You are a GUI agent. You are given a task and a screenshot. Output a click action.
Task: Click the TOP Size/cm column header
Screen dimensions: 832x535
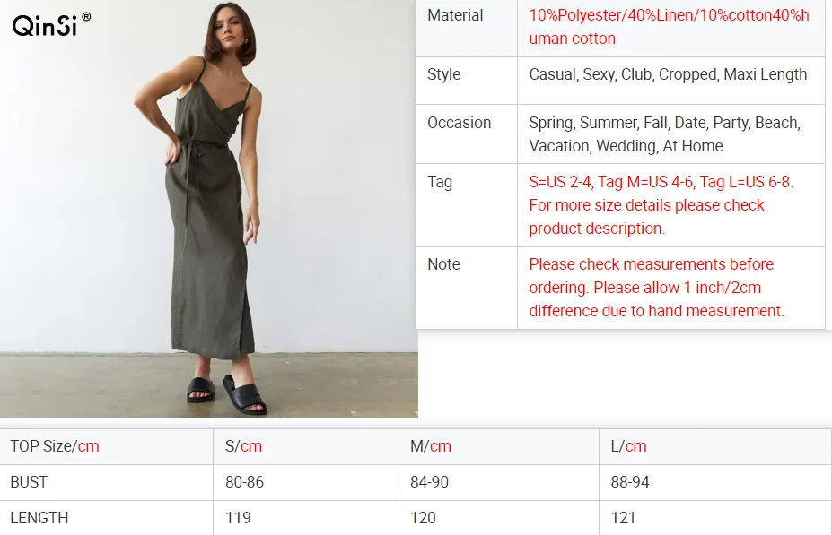pos(55,446)
